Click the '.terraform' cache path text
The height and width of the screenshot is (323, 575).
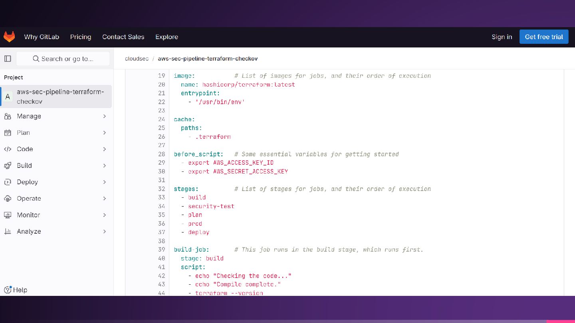tap(213, 136)
